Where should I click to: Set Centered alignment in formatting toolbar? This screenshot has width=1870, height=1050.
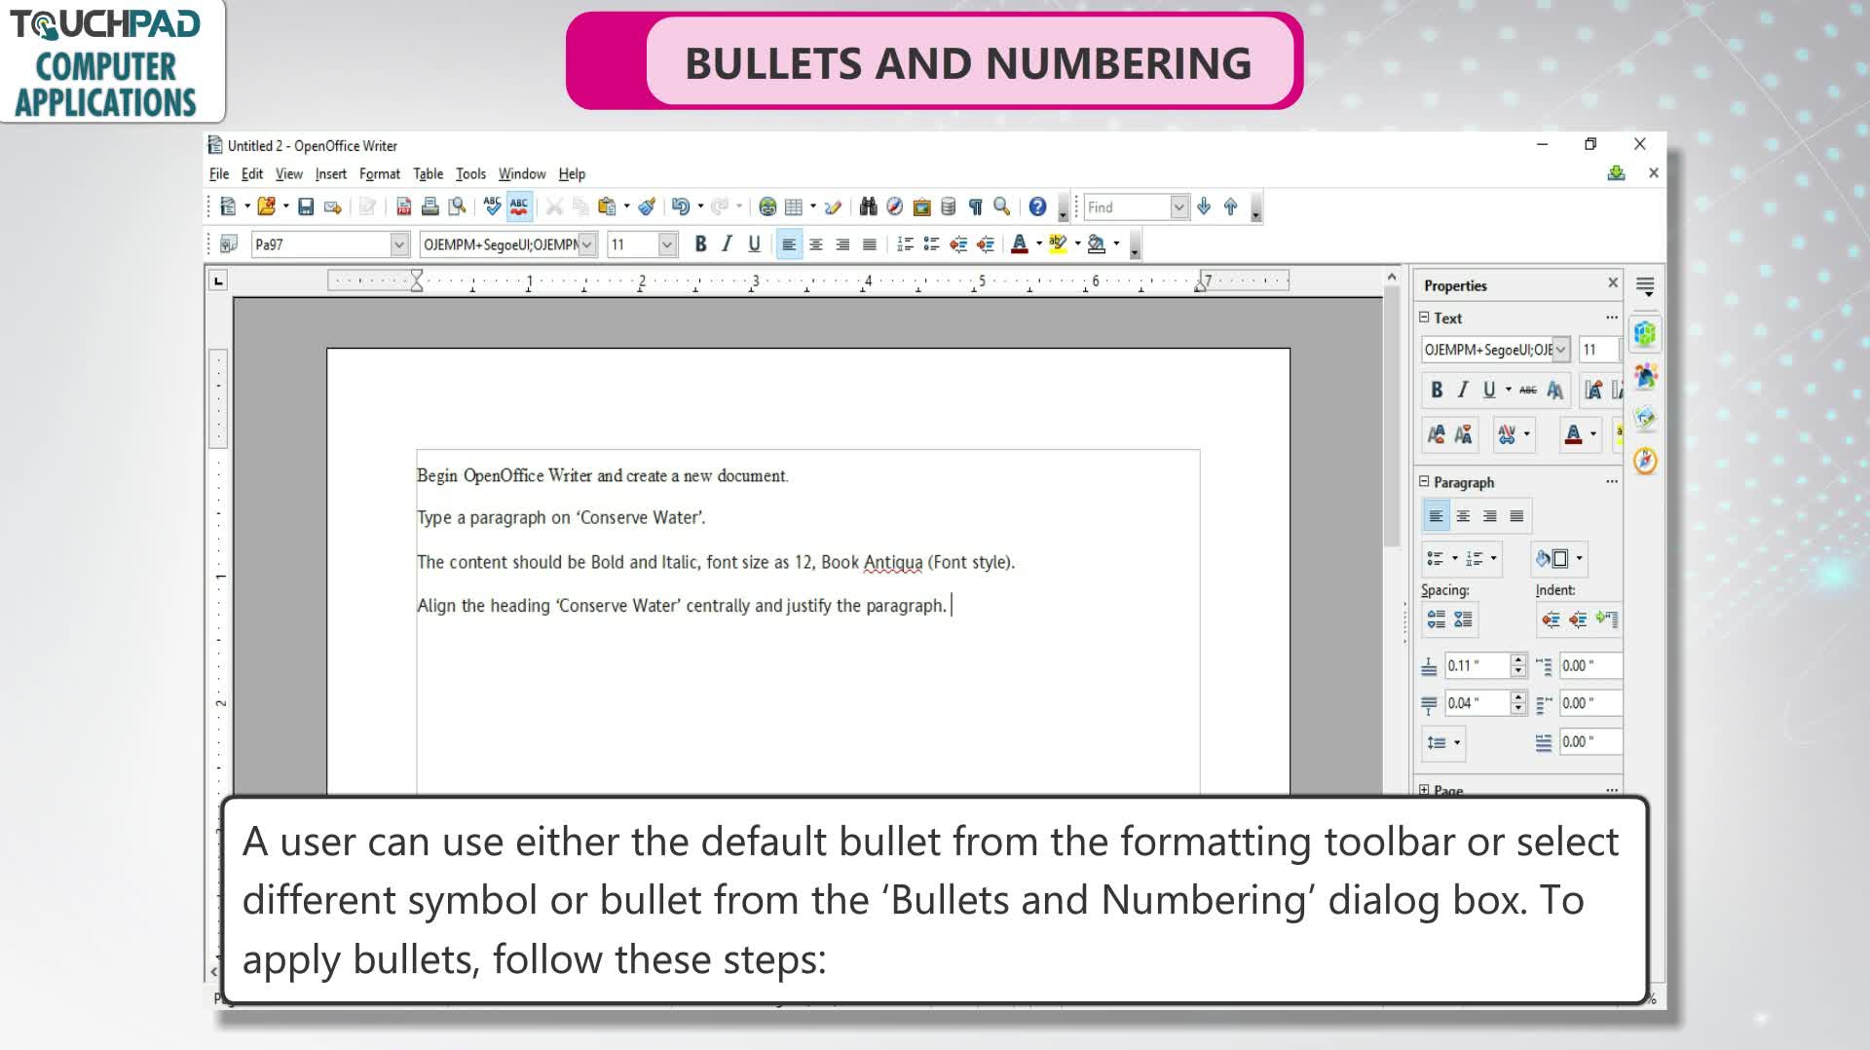pos(816,244)
